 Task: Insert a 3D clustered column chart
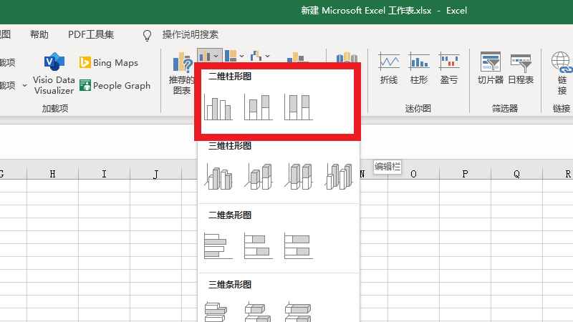tap(218, 176)
